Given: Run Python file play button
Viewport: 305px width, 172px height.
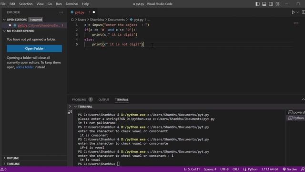Looking at the screenshot, I should 293,12.
